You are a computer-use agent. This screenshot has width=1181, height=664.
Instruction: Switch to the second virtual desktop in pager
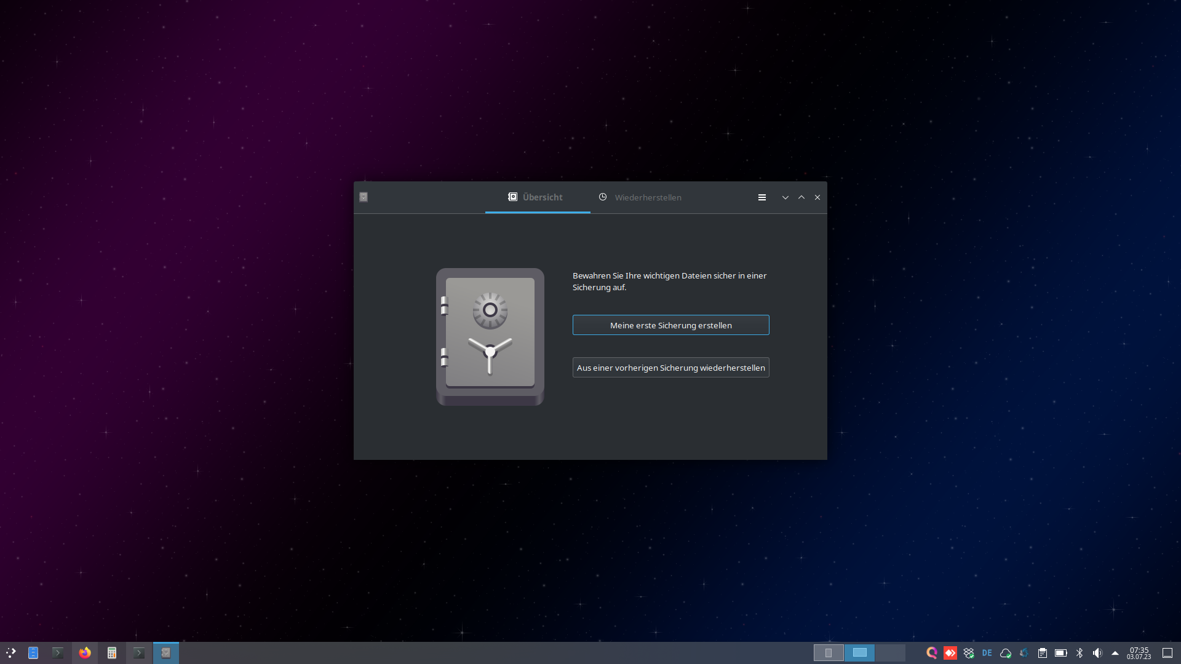pyautogui.click(x=859, y=653)
